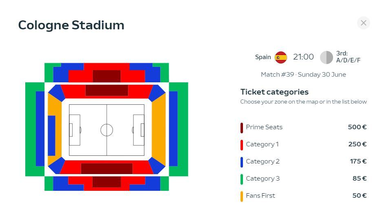Select the green Category 3 zone on far left
Screen dimensions: 384x223
(x=30, y=130)
